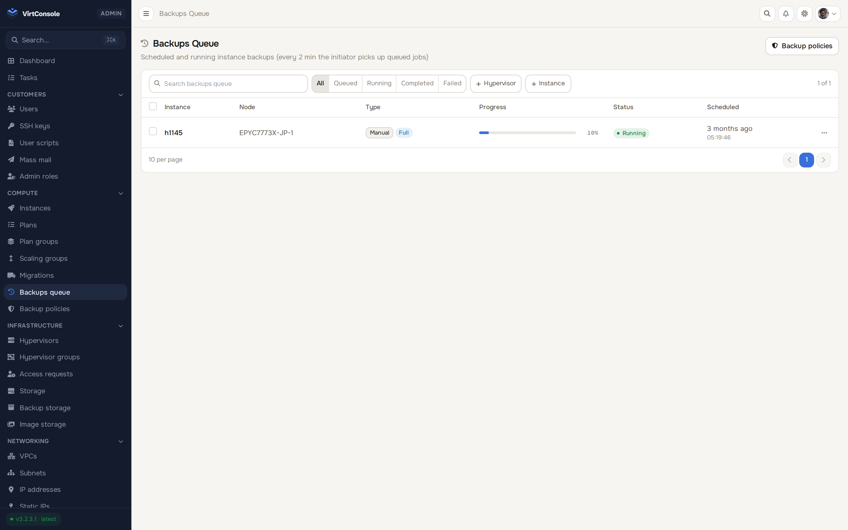Focus the sidebar Search box
Viewport: 848px width, 530px height.
(65, 40)
